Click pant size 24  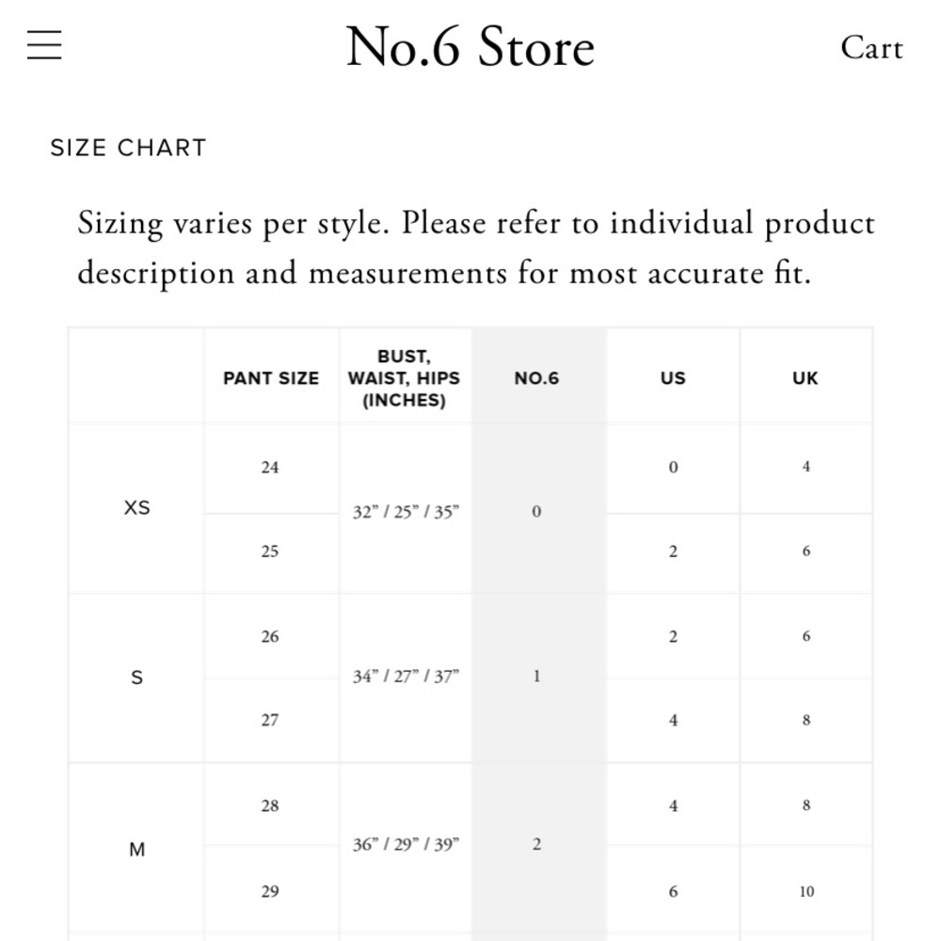[270, 468]
